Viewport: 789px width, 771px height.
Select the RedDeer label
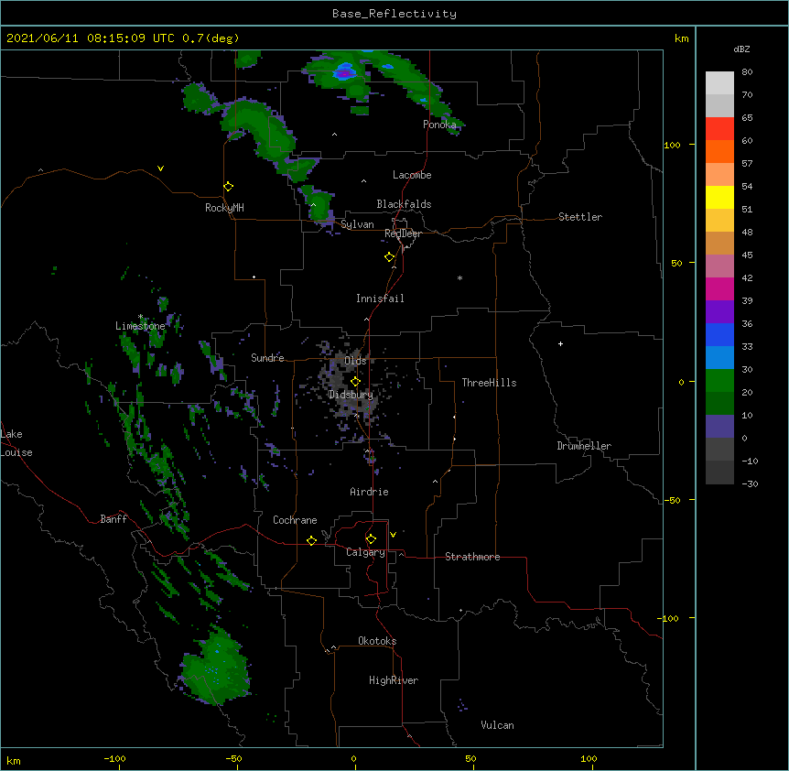pyautogui.click(x=403, y=233)
